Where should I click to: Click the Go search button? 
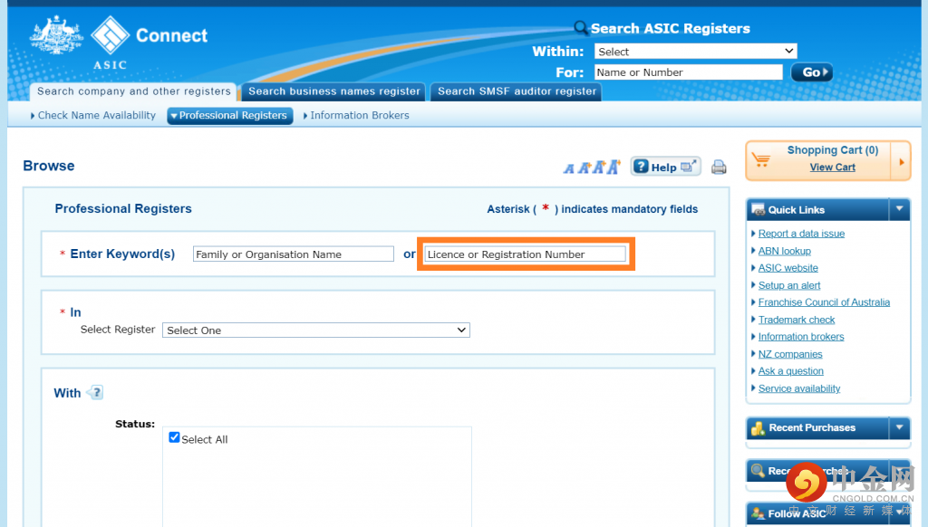(812, 72)
